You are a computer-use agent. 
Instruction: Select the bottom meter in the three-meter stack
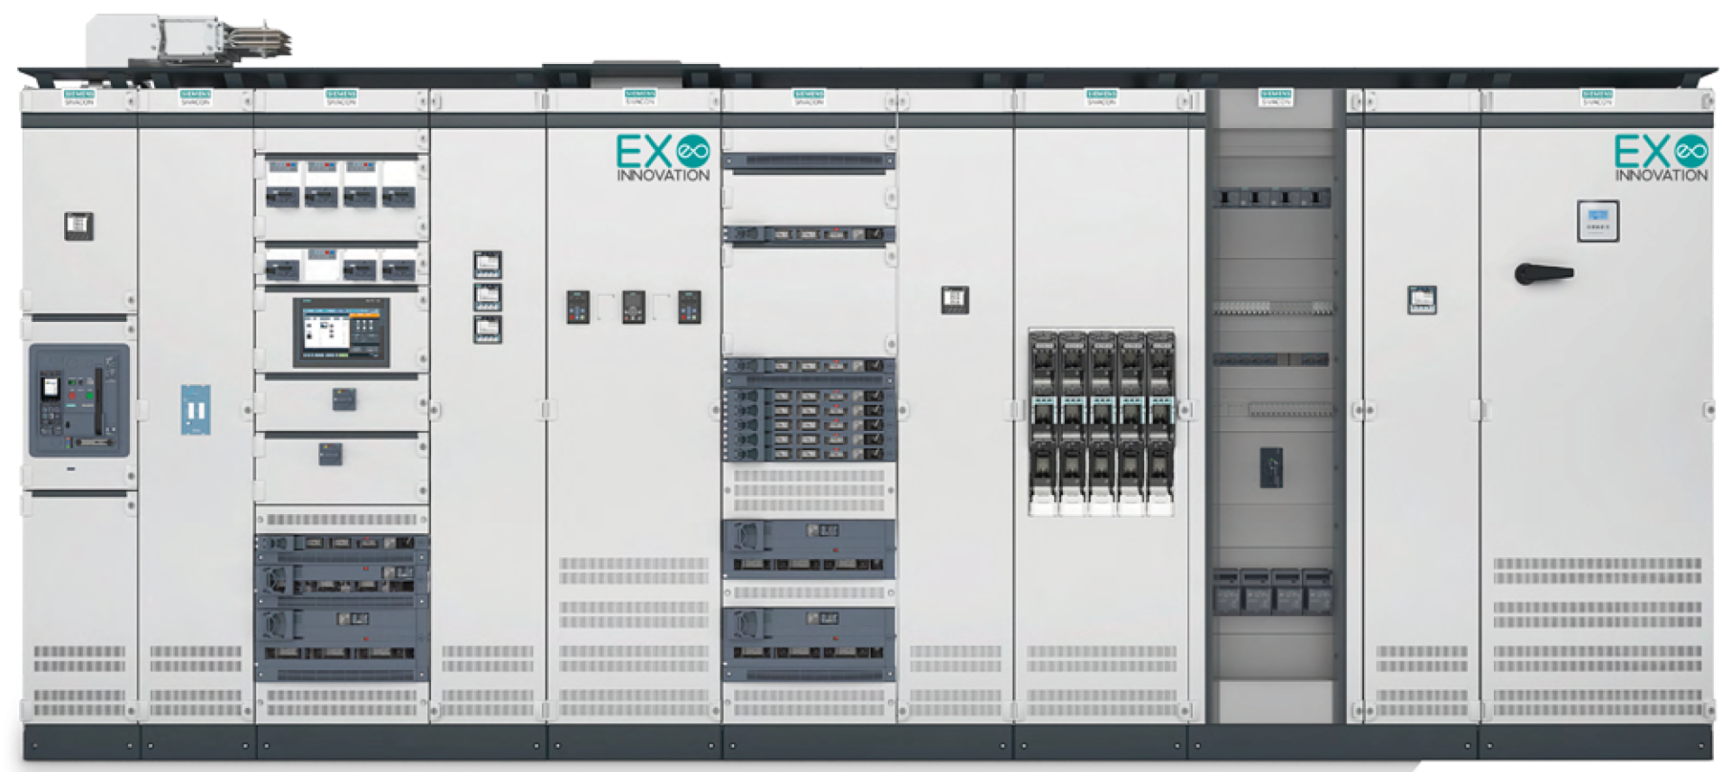(x=487, y=329)
